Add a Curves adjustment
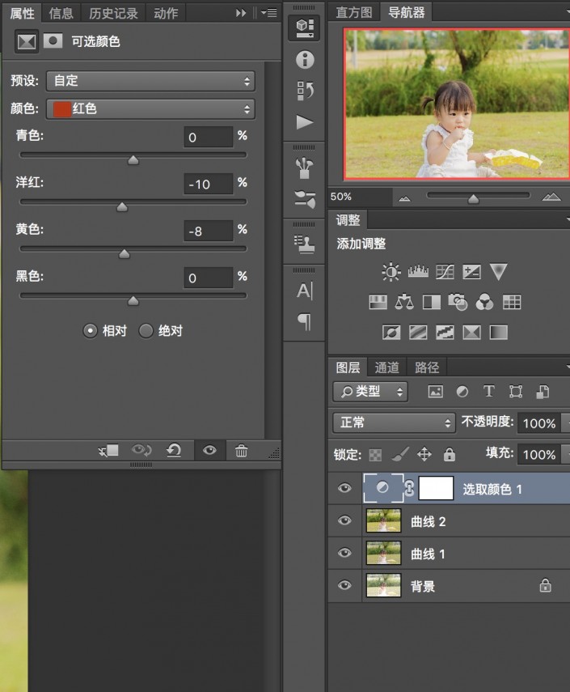 (x=445, y=272)
